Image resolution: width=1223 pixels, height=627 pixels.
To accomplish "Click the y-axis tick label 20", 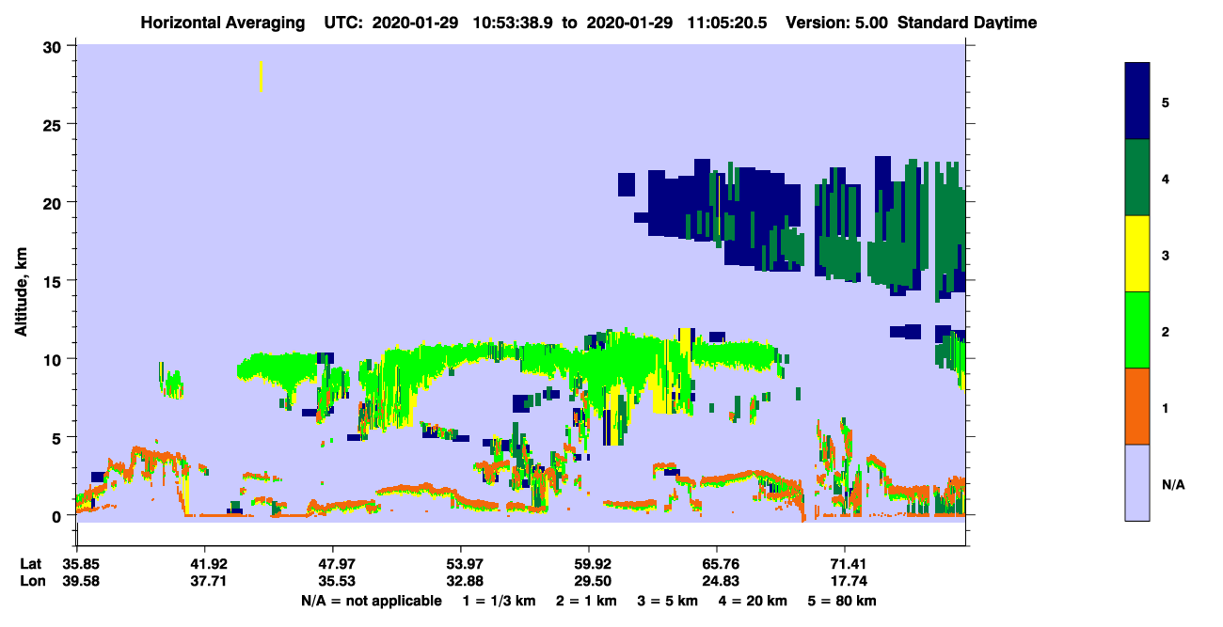I will pos(55,203).
